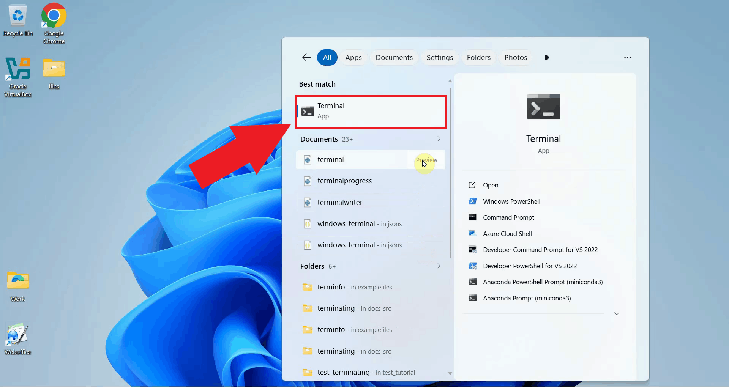Open the Recycle Bin desktop icon
The height and width of the screenshot is (387, 729).
pos(18,20)
